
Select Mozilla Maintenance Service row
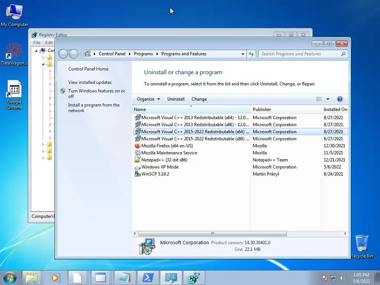(240, 153)
